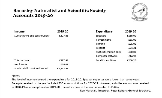Select the Website expenditure amount £34.31
The height and width of the screenshot is (98, 162).
click(x=132, y=48)
